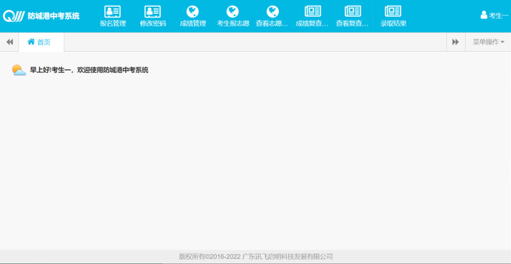Open the 修改密码 menu icon
Image resolution: width=511 pixels, height=264 pixels.
(x=153, y=12)
